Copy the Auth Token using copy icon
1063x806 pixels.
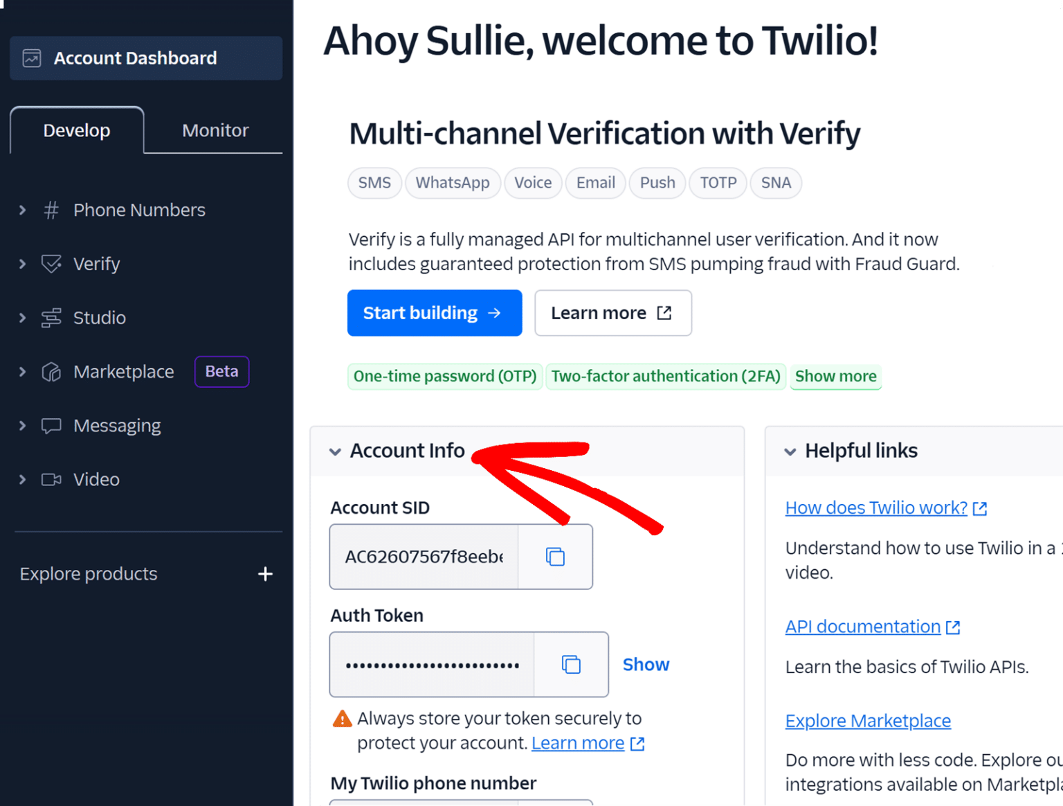coord(570,664)
